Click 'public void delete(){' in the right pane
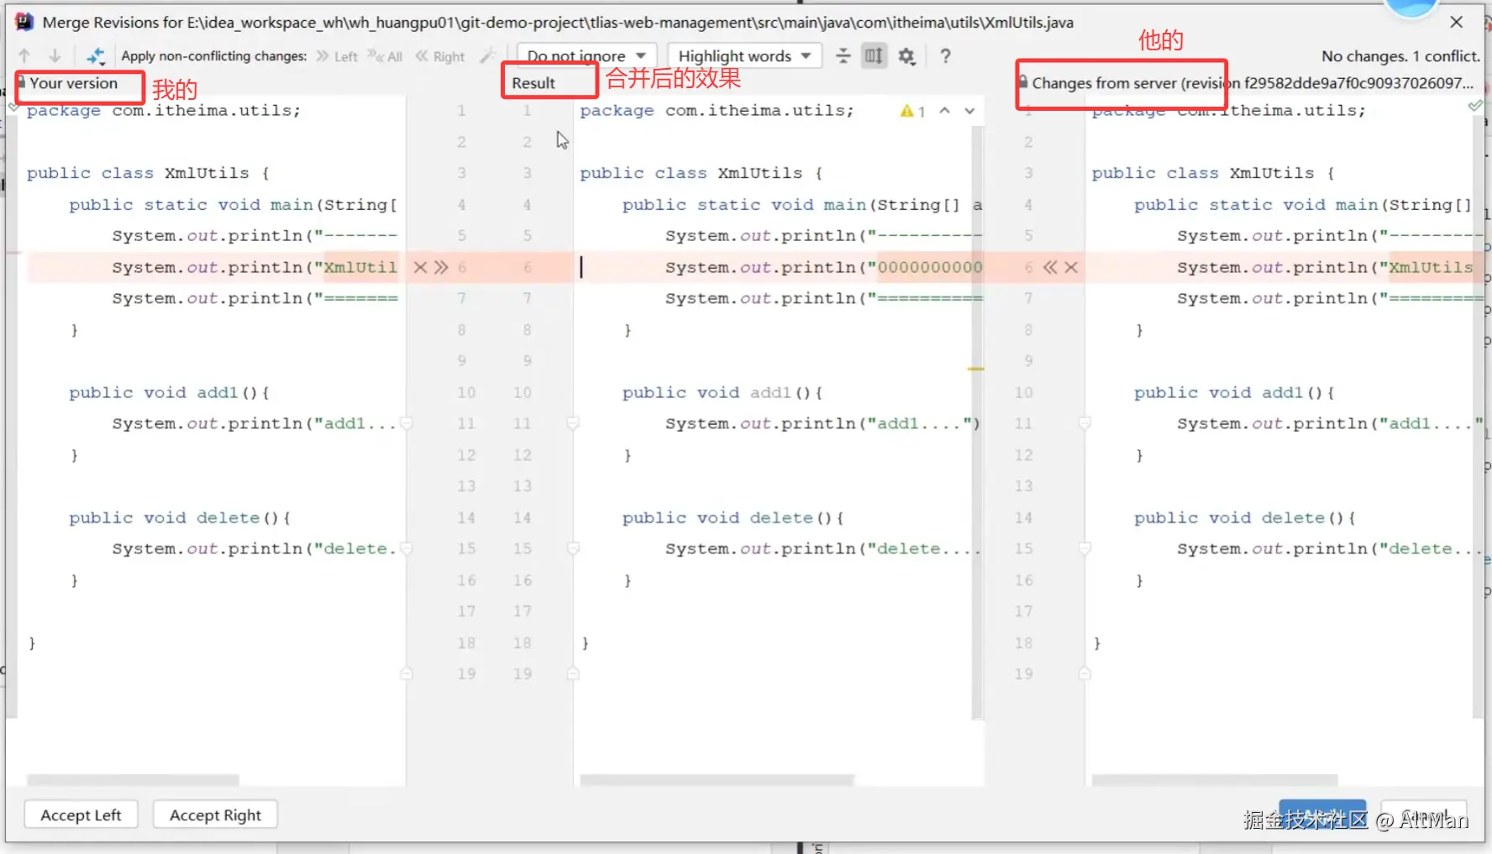 pyautogui.click(x=1244, y=517)
